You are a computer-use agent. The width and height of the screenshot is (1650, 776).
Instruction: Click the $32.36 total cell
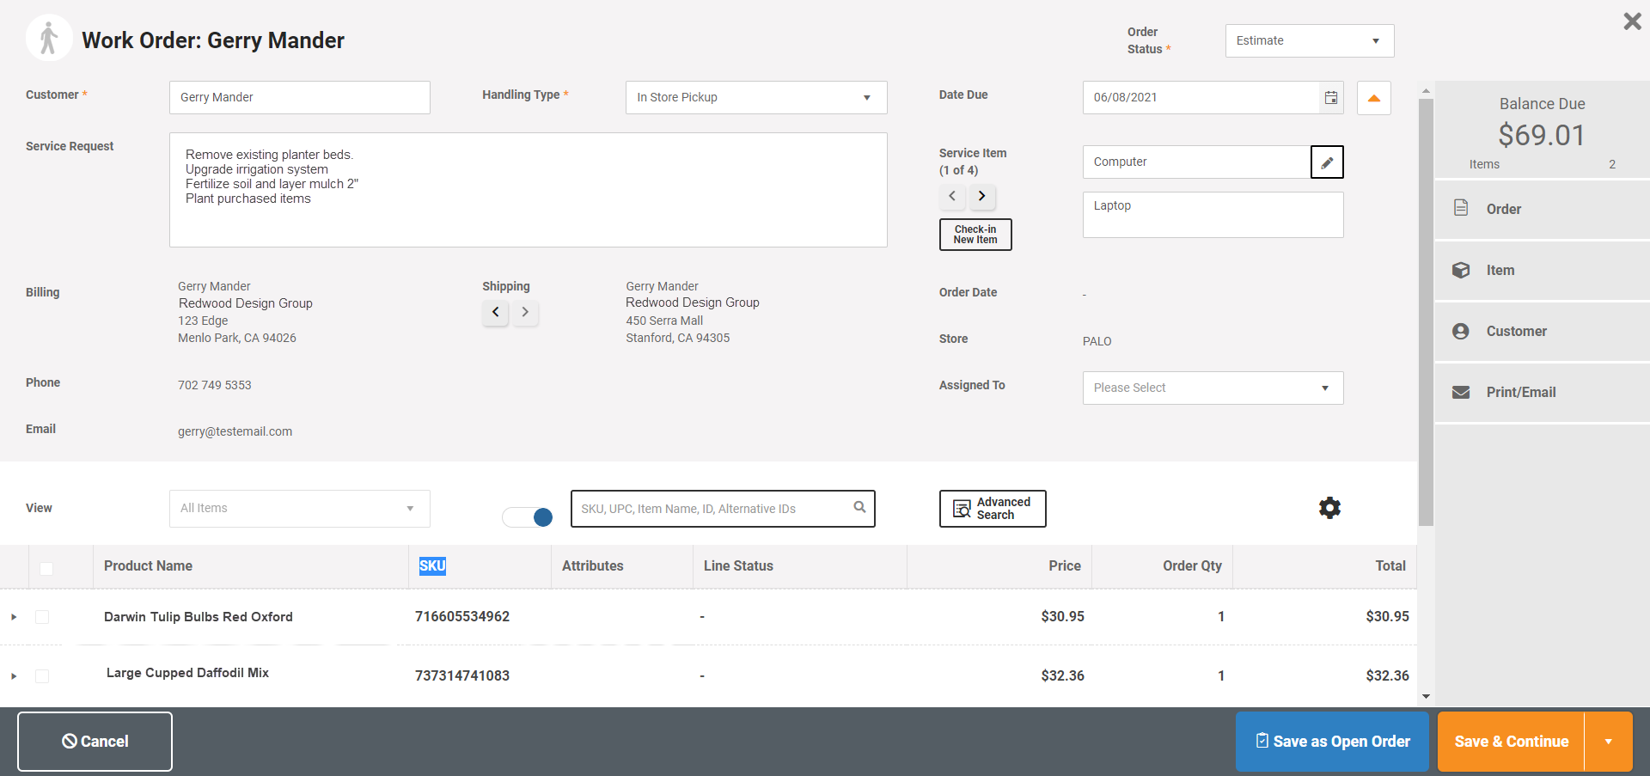[1388, 675]
